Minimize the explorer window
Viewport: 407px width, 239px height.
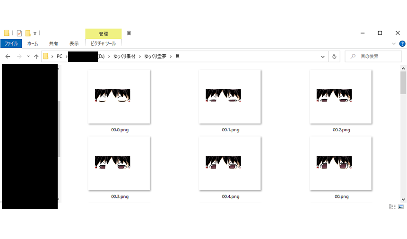[x=363, y=33]
